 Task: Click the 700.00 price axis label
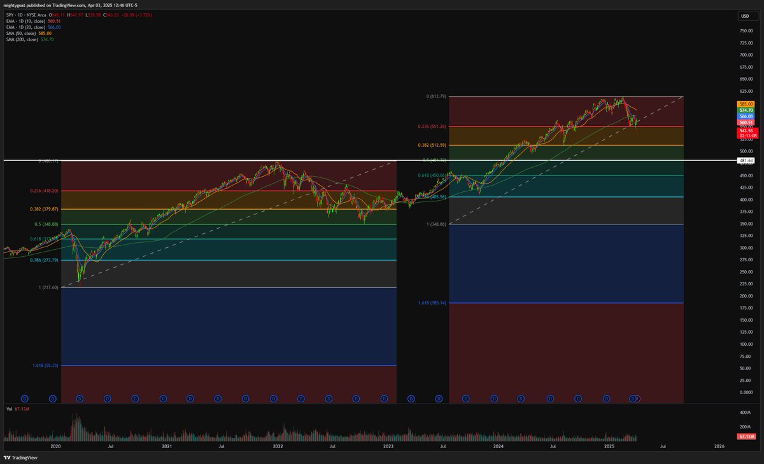pos(747,55)
